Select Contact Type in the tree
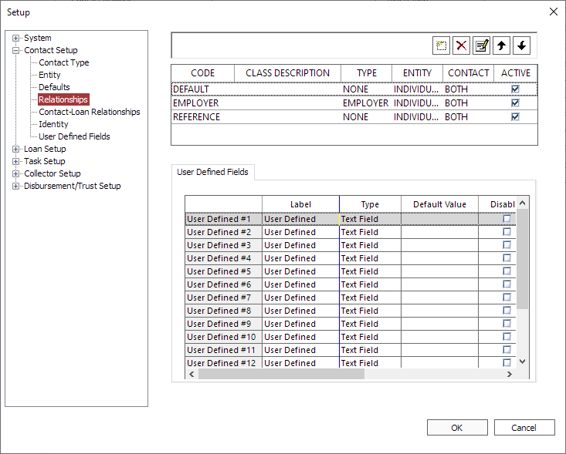 [63, 62]
